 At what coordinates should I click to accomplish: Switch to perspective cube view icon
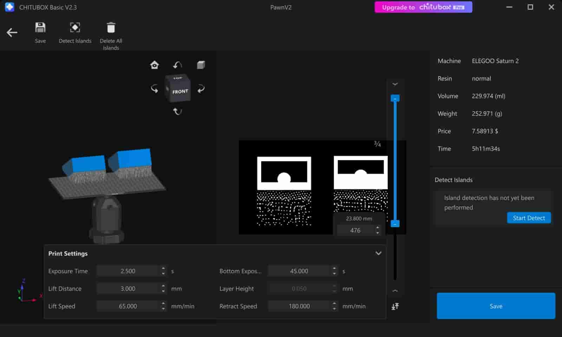201,65
